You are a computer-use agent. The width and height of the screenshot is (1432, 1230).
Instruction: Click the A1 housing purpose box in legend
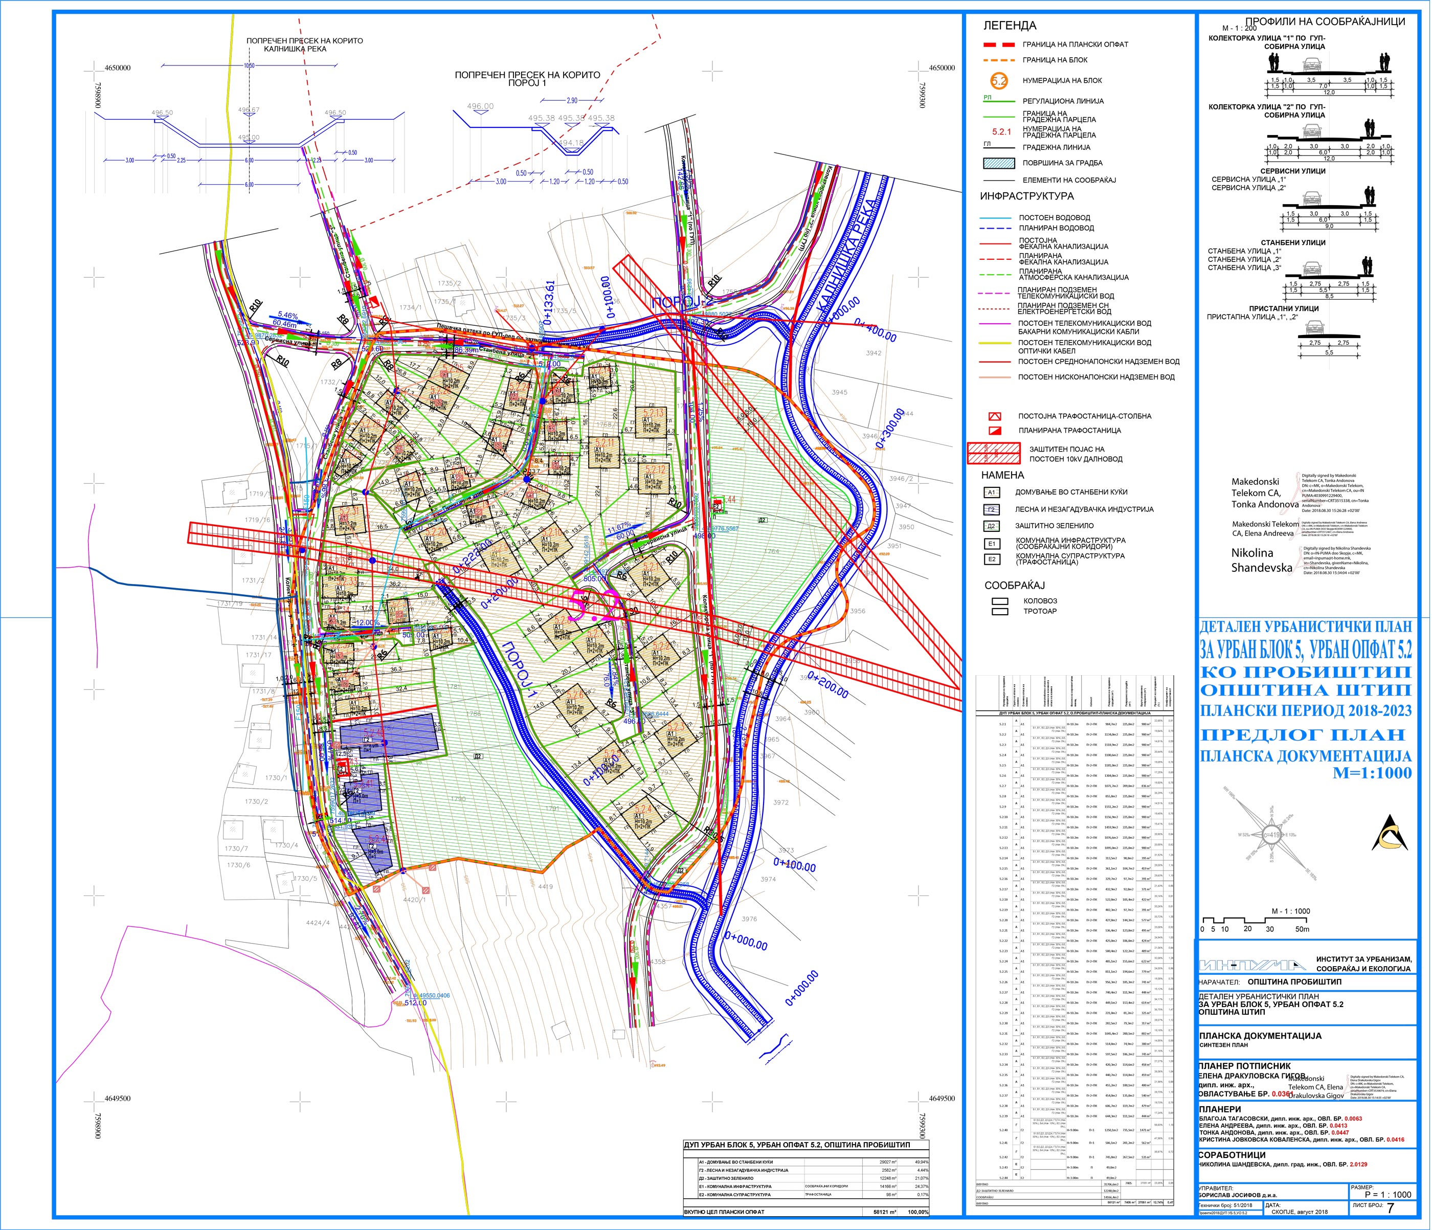(x=992, y=493)
